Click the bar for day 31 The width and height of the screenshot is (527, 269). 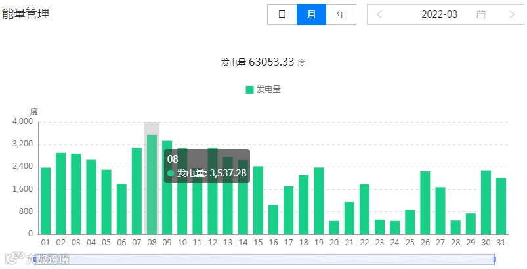pos(501,206)
